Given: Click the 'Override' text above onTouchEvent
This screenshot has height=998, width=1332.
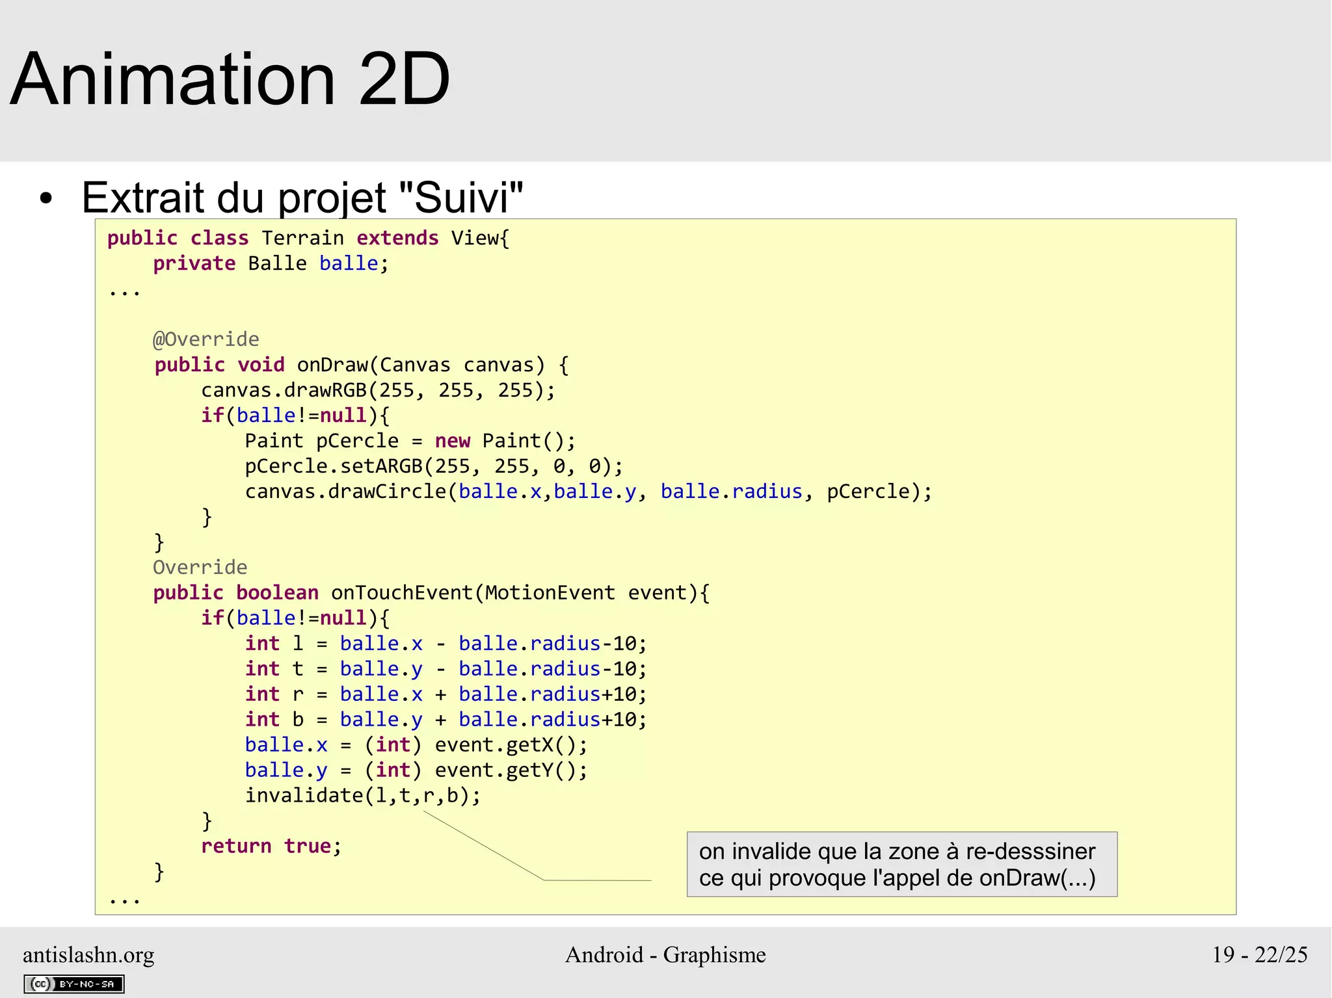Looking at the screenshot, I should (200, 568).
